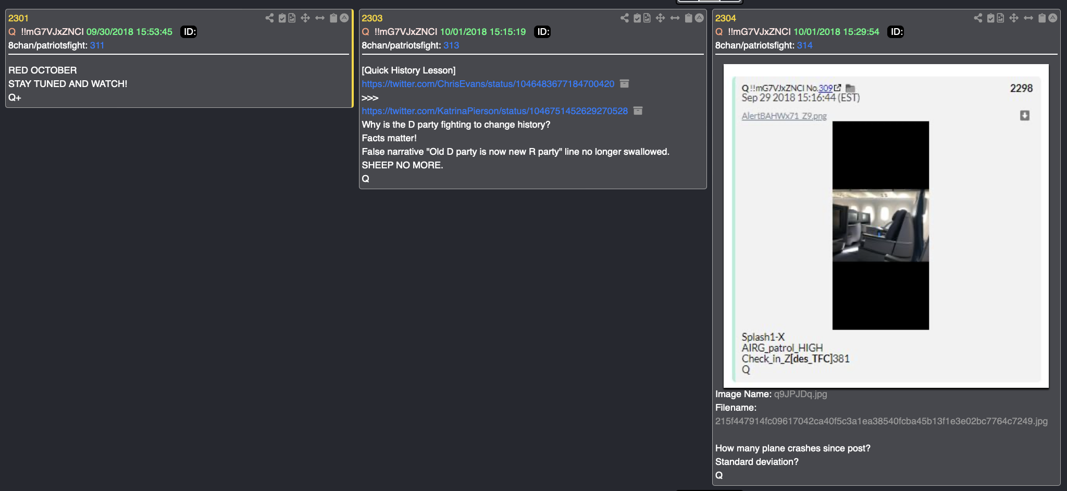The height and width of the screenshot is (491, 1067).
Task: Click timestamp 09/30/2018 15:53:45
Action: (x=129, y=32)
